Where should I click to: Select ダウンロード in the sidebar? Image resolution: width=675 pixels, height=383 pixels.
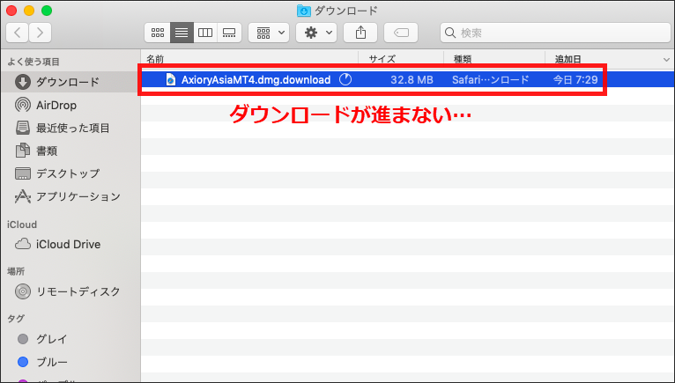71,82
